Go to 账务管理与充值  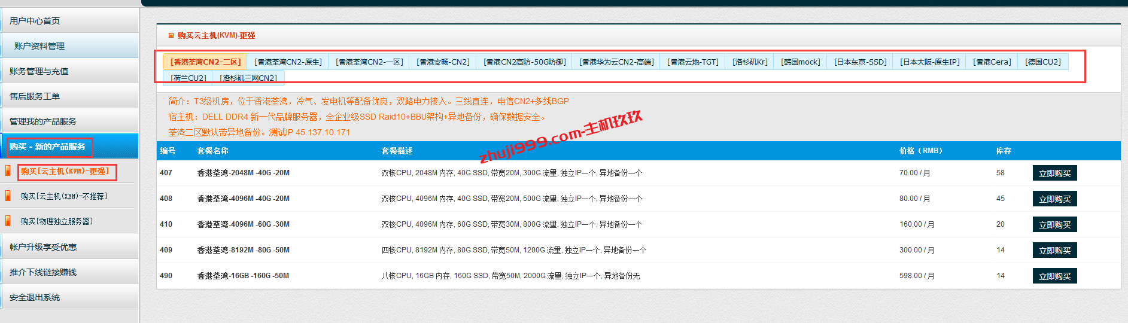click(69, 71)
